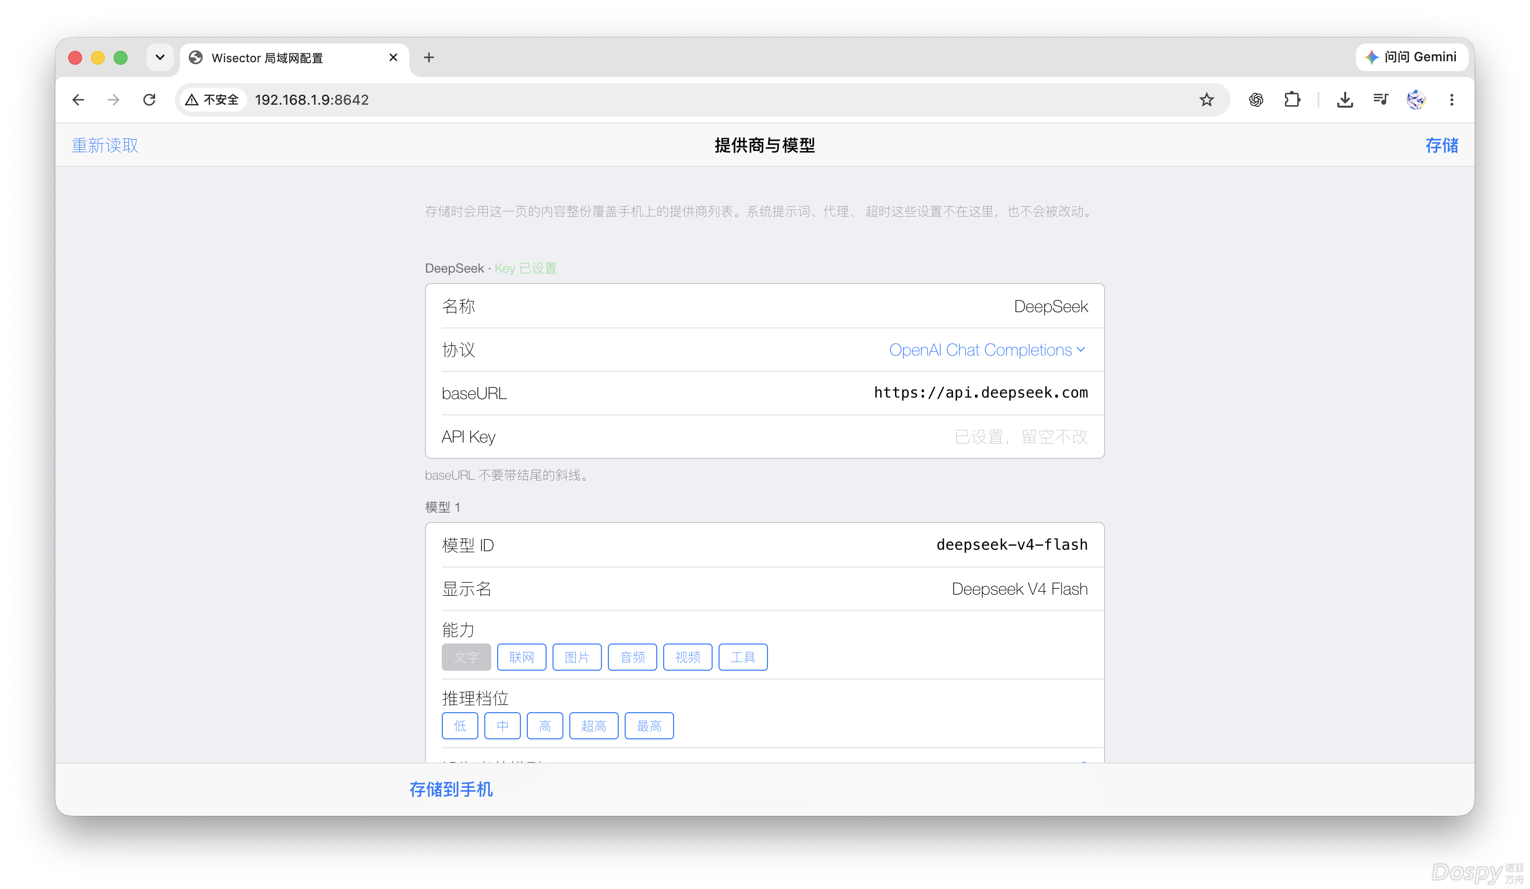Go back to the previous page
Viewport: 1530px width, 889px height.
78,100
